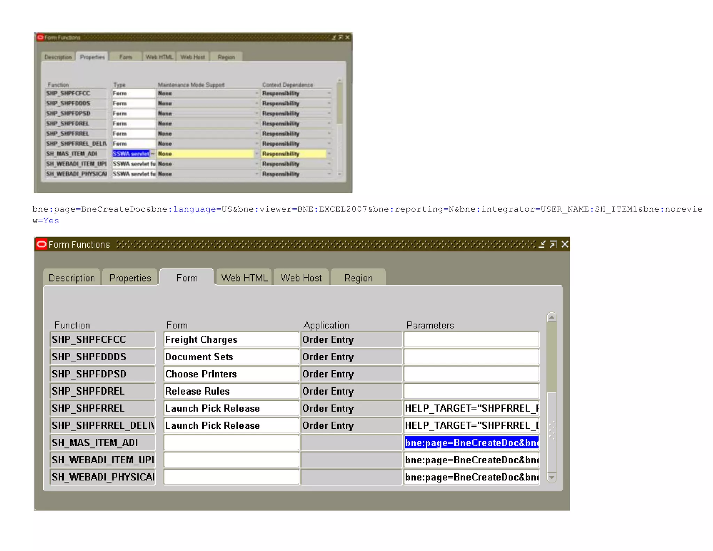Open Web Host tab in upper window

[193, 57]
